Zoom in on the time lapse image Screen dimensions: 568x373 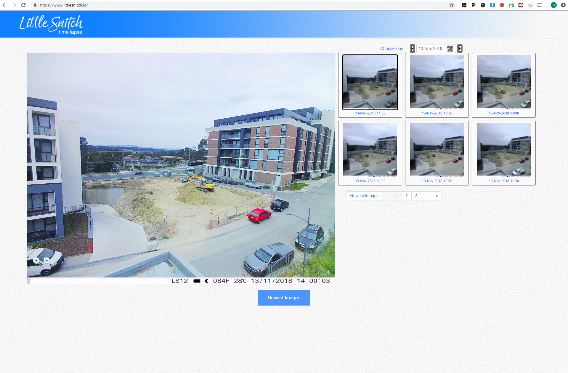[36, 261]
